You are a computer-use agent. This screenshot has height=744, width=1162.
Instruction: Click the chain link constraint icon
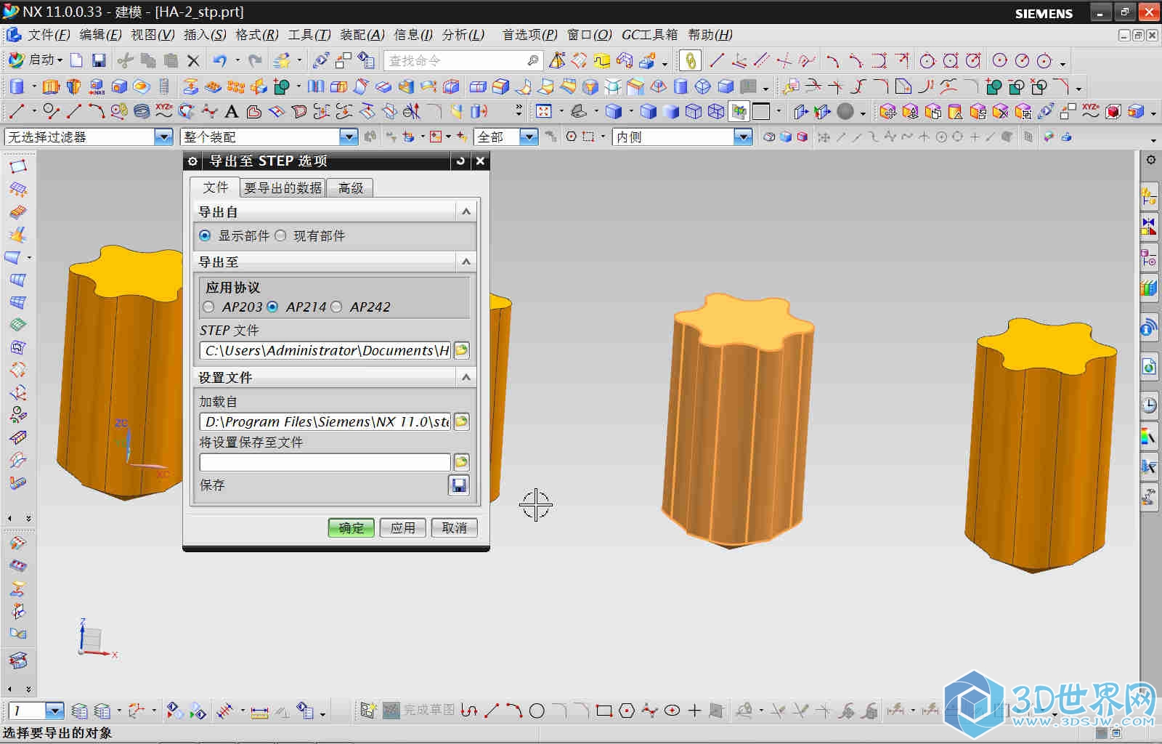pos(691,60)
